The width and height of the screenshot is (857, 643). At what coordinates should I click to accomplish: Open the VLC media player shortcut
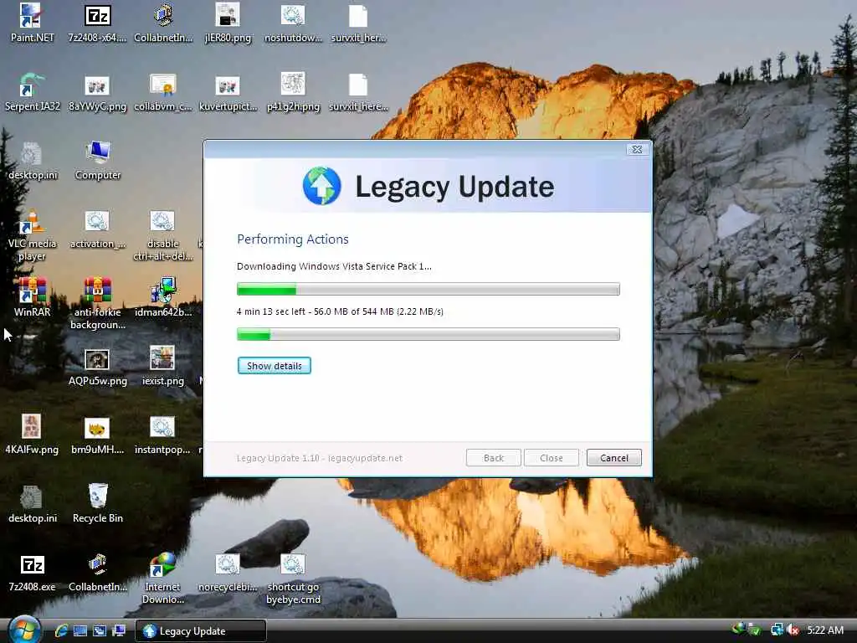coord(33,235)
